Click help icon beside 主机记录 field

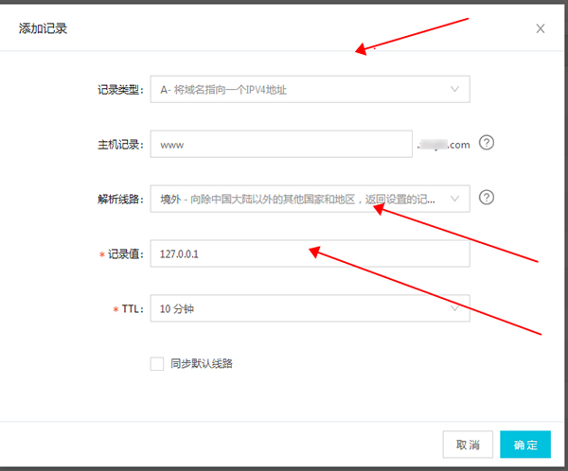coord(487,144)
